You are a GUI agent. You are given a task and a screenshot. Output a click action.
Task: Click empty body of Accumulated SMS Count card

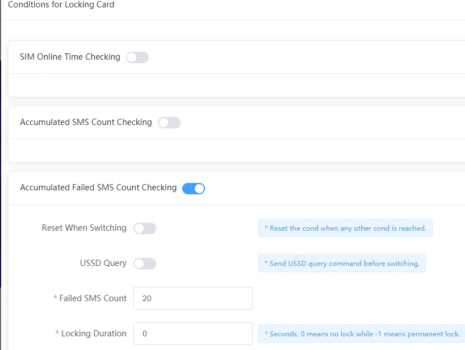[227, 151]
